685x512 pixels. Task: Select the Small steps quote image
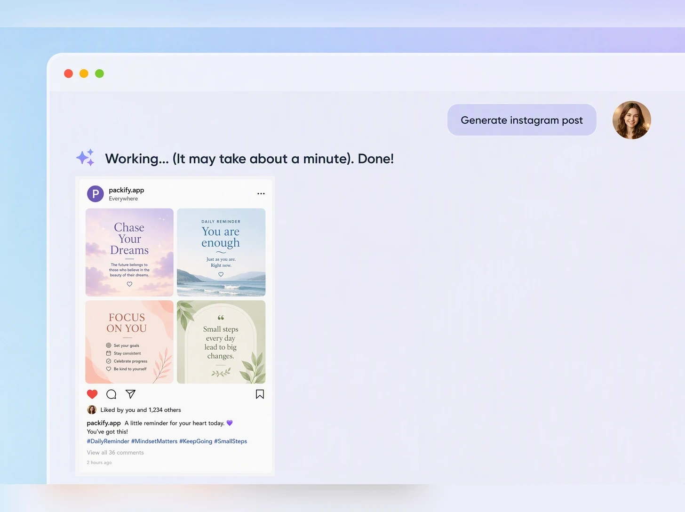pos(221,342)
